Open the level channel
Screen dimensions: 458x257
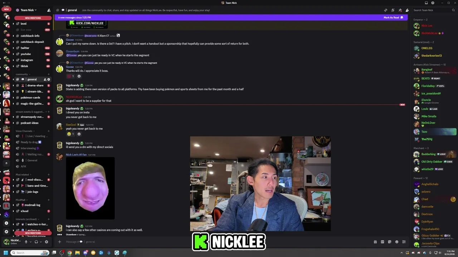click(32, 24)
